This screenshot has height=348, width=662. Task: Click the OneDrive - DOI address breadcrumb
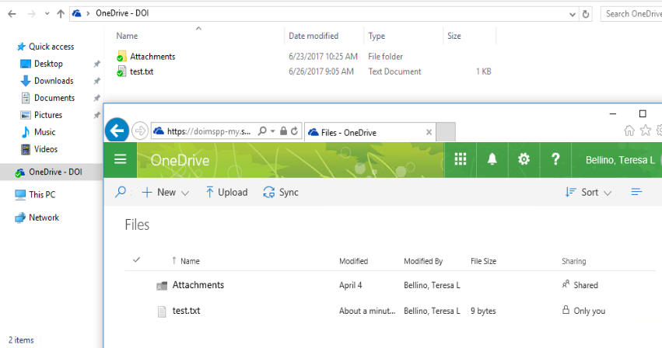coord(122,13)
